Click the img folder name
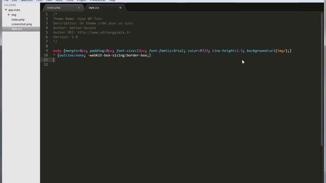Image resolution: width=326 pixels, height=183 pixels. click(x=14, y=15)
